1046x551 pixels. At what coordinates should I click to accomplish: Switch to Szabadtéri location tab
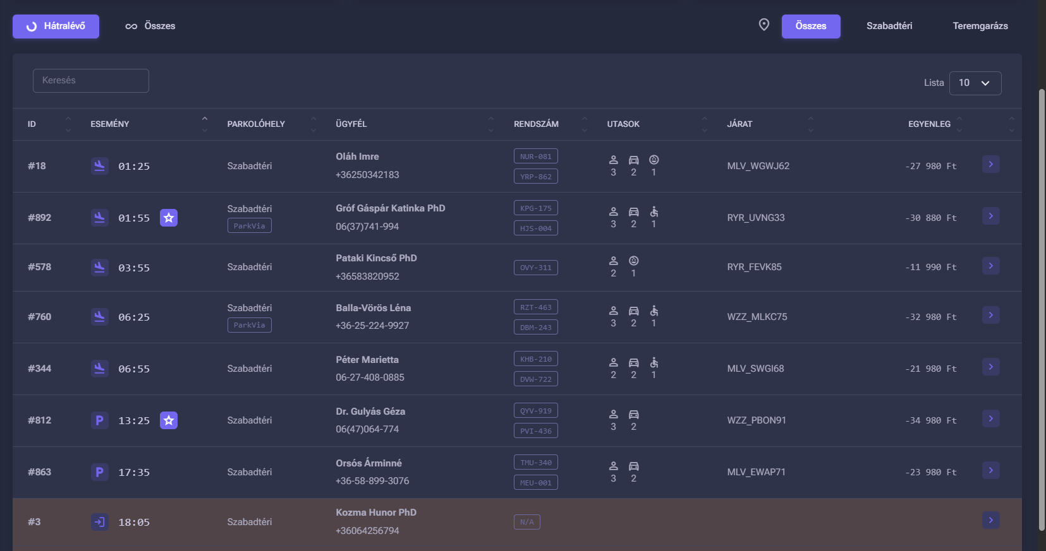(x=889, y=27)
